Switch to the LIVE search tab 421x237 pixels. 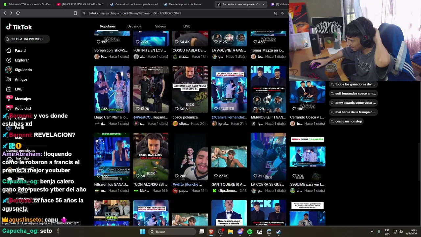click(x=187, y=26)
